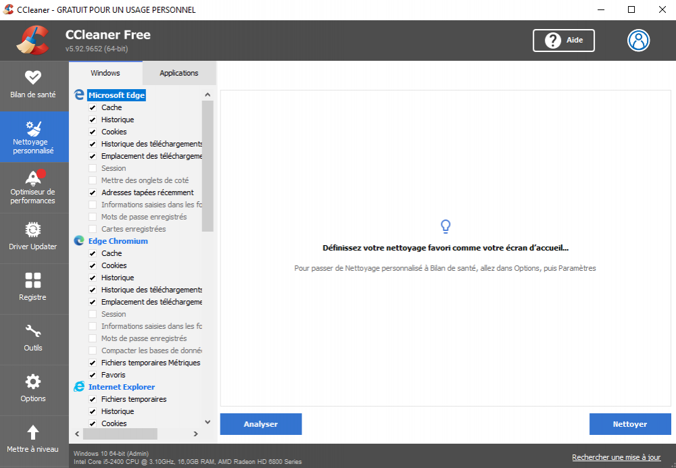Click the user account profile icon
The height and width of the screenshot is (468, 676).
pyautogui.click(x=638, y=41)
